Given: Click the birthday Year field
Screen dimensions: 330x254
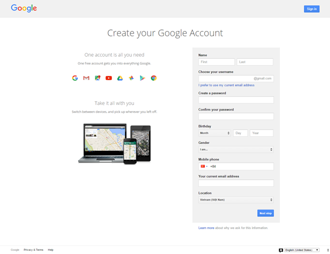Looking at the screenshot, I should [261, 133].
